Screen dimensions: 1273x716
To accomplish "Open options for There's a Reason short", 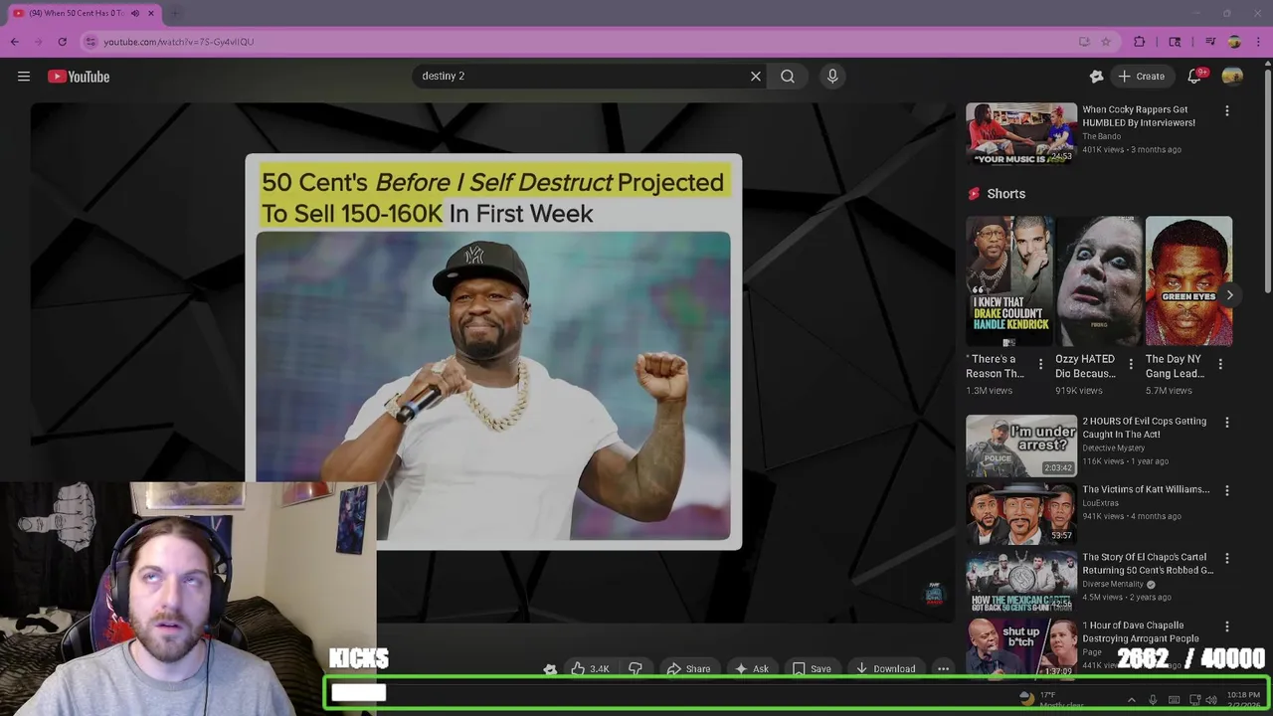I will [x=1040, y=364].
